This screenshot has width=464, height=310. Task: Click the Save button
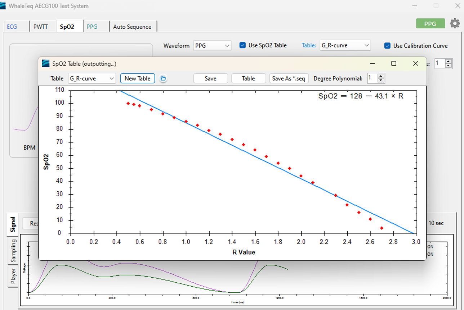[211, 78]
